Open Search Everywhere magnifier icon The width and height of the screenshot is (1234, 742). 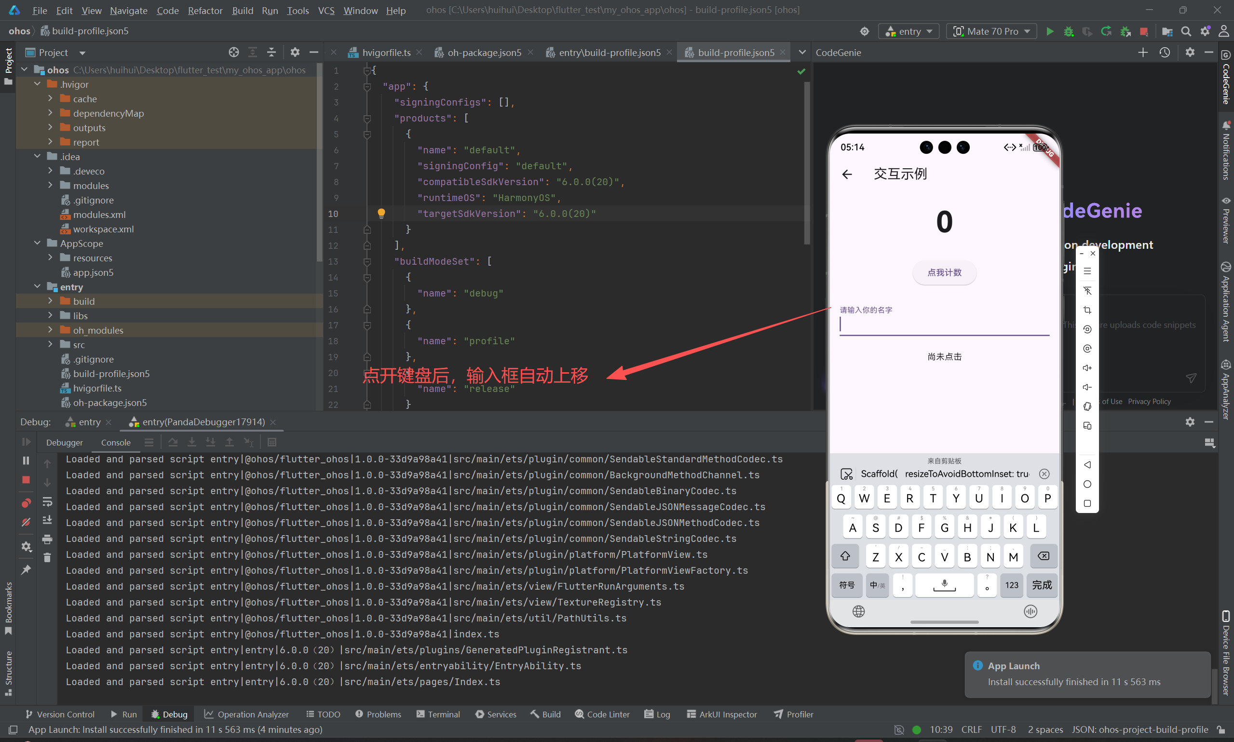(x=1185, y=31)
